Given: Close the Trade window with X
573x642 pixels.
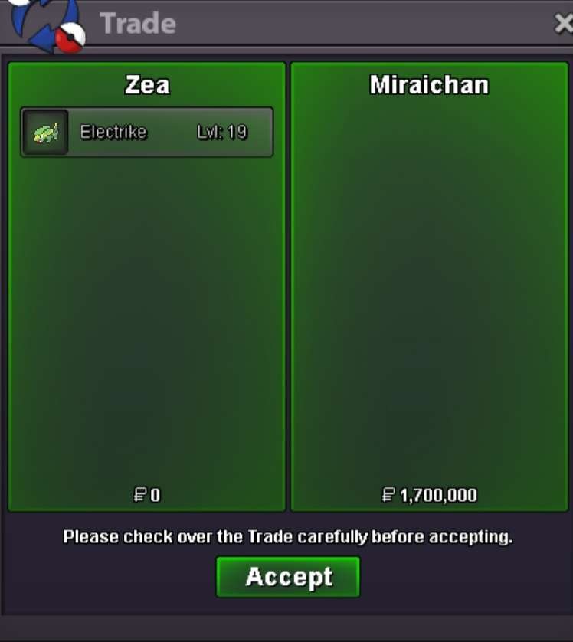Looking at the screenshot, I should [563, 24].
